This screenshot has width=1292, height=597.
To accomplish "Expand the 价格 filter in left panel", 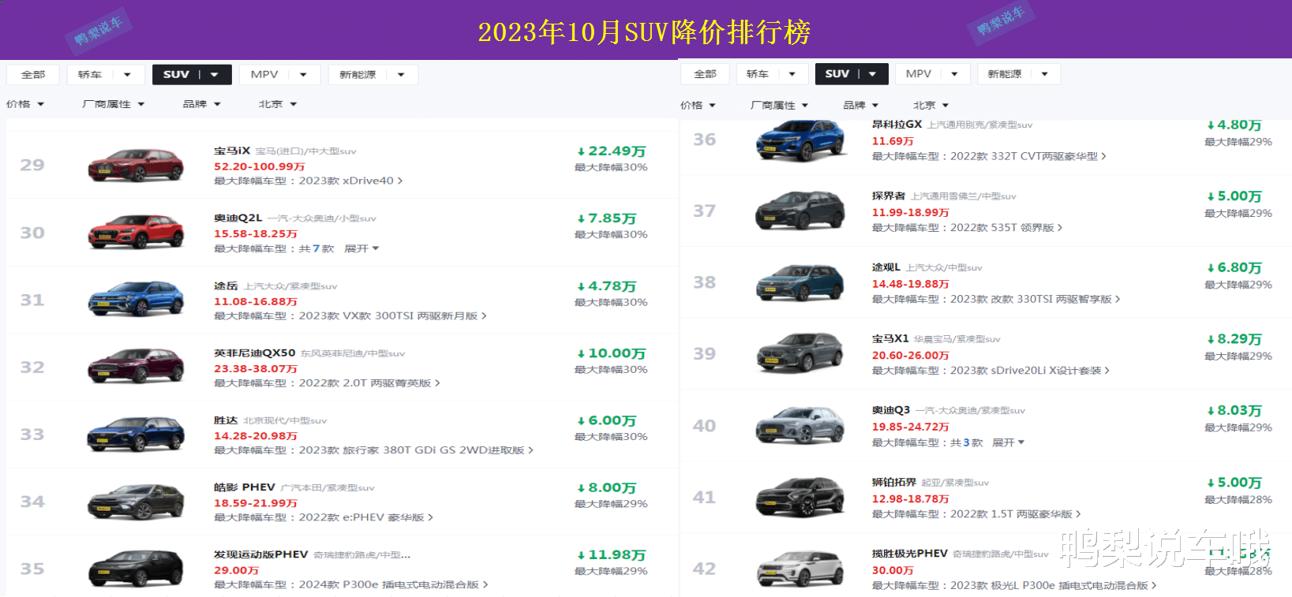I will tap(25, 104).
